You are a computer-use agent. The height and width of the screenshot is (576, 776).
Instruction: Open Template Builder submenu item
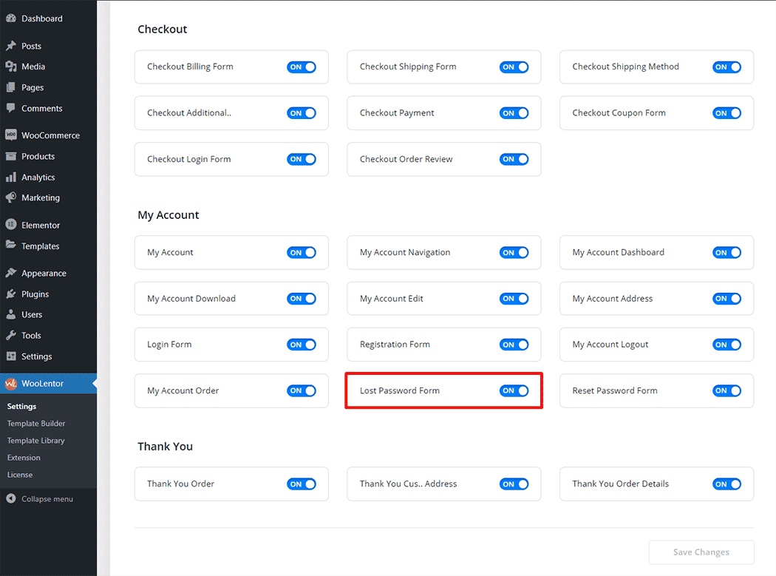point(36,424)
